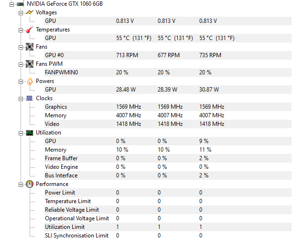Screen dimensions: 292x247
Task: Click the Temperatures thermometer icon
Action: [30, 30]
